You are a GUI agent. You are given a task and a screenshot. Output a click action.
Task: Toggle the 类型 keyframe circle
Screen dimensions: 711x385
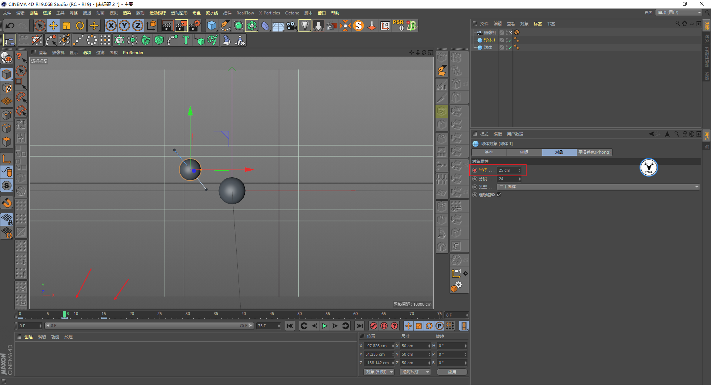tap(475, 187)
